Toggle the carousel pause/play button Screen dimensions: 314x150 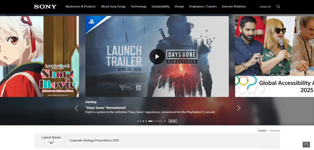(172, 121)
